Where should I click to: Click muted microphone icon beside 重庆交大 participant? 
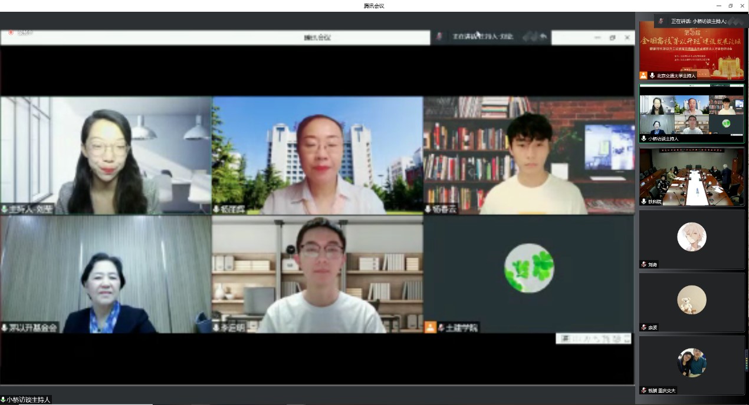click(643, 390)
